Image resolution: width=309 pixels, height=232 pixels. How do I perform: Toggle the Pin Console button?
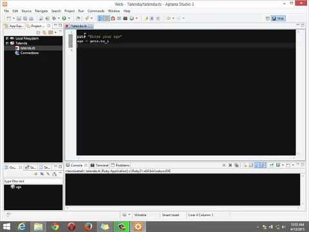click(x=272, y=165)
